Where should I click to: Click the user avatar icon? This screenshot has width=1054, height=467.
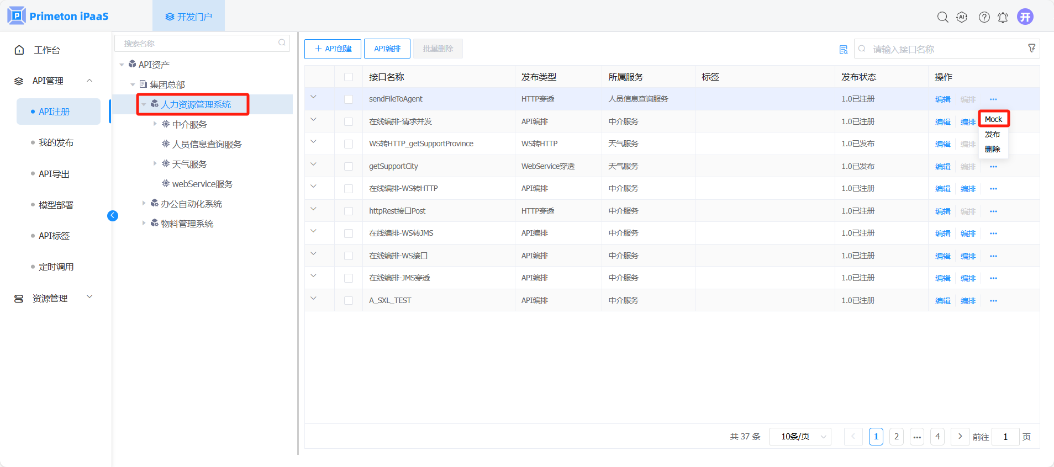[1025, 17]
